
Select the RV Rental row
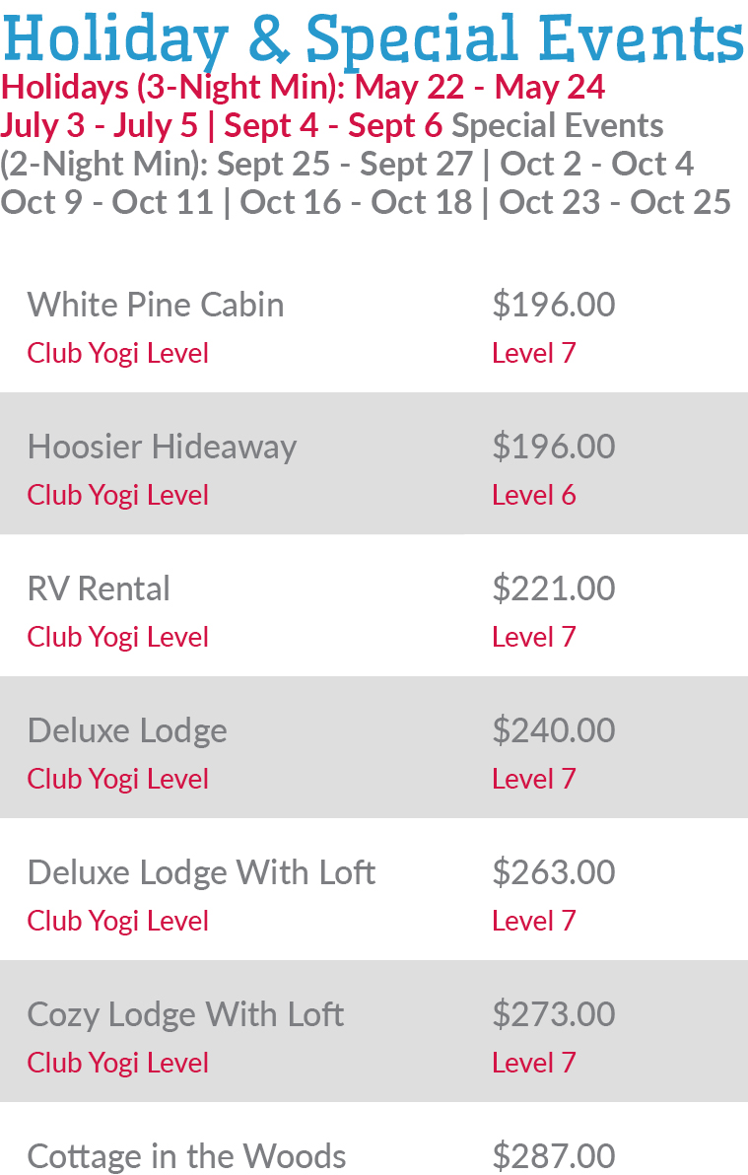(99, 588)
